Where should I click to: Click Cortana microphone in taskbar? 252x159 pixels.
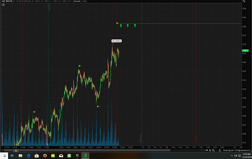[x=4, y=156]
